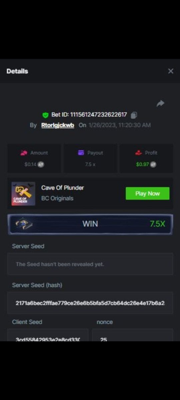180x400 pixels.
Task: Share this bet using arrow icon
Action: click(x=160, y=104)
